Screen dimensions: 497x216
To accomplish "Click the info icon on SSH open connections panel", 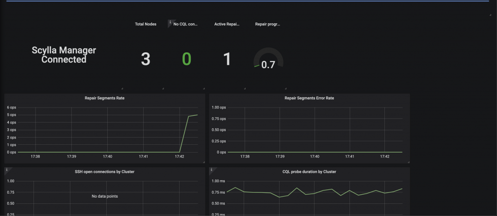I will (7, 170).
